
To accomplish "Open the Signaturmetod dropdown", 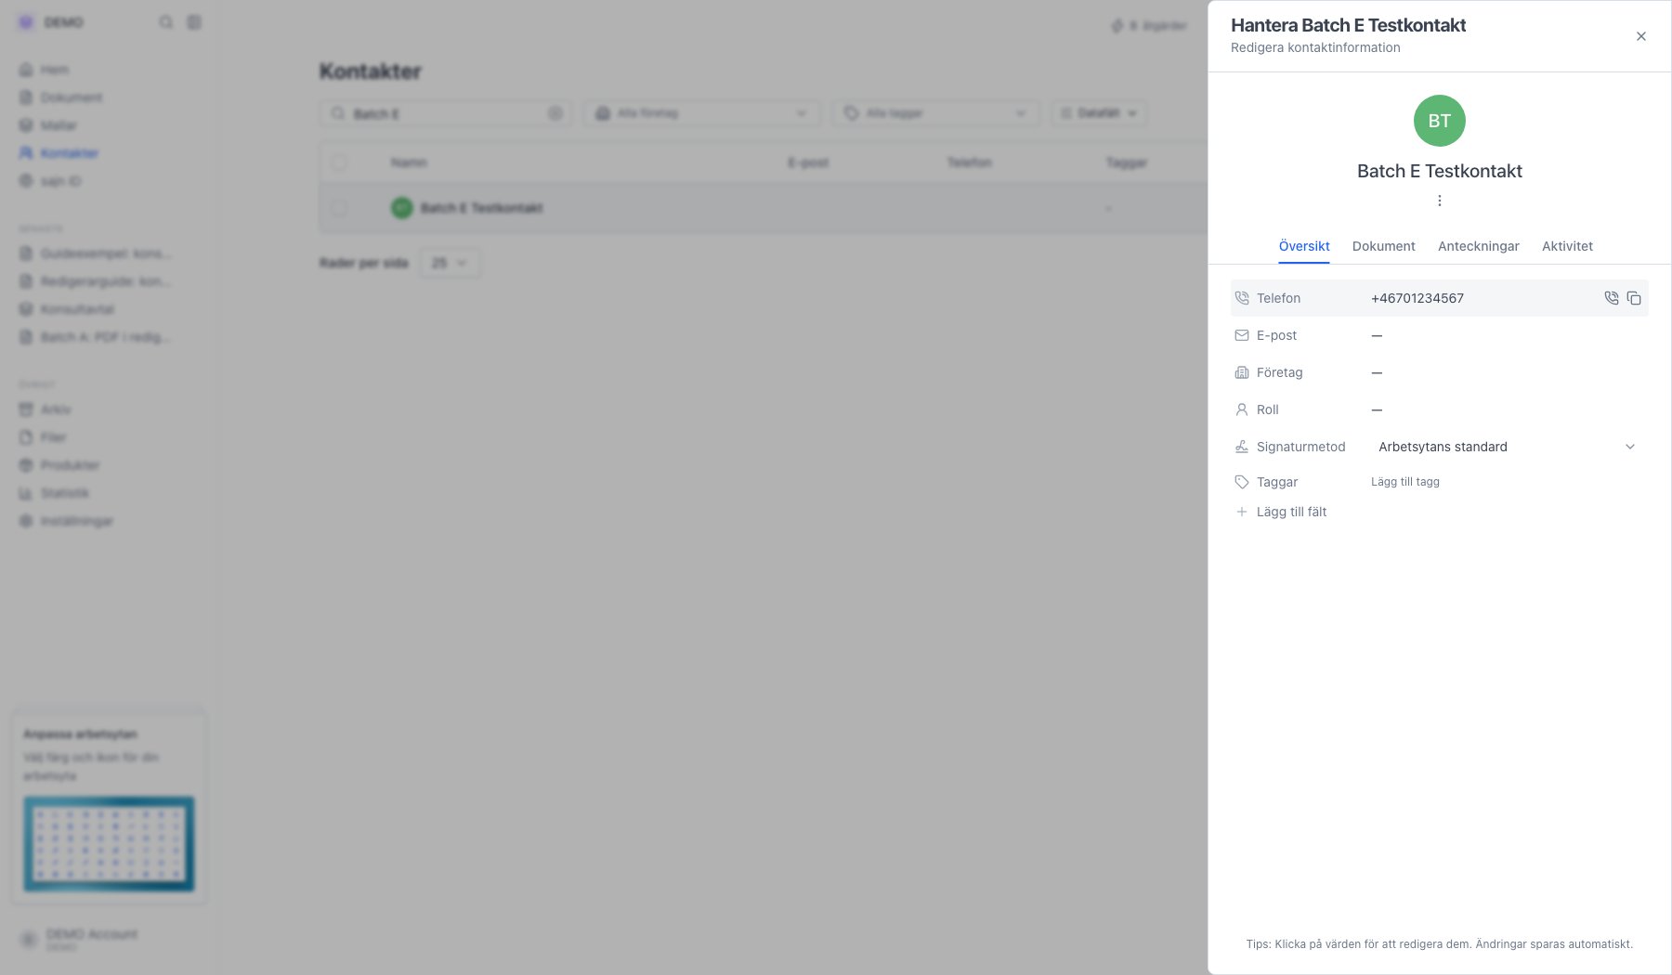I will pos(1507,447).
